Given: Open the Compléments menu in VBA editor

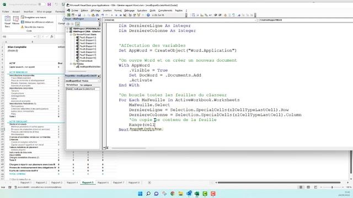Looking at the screenshot, I should coord(165,10).
